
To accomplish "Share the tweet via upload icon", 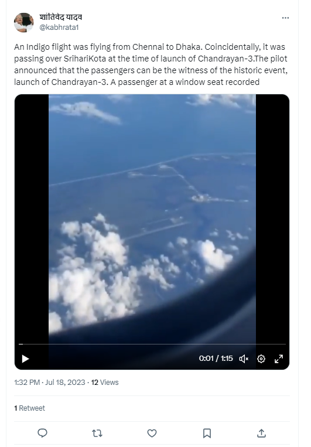I will (x=261, y=433).
